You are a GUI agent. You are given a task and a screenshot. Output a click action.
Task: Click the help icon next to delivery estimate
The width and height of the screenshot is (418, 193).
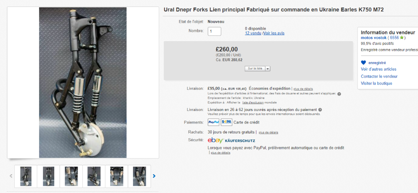click(320, 109)
